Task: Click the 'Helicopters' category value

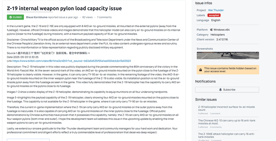Action: pos(217,35)
